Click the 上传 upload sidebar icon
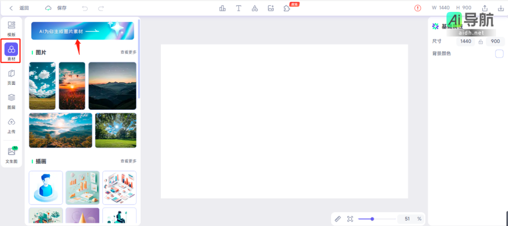The width and height of the screenshot is (508, 226). (x=11, y=125)
